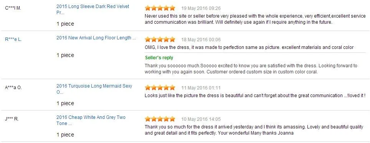Screen dimensions: 370x143
Task: Click the 18 May 2016 00:06 timestamp
Action: point(201,39)
